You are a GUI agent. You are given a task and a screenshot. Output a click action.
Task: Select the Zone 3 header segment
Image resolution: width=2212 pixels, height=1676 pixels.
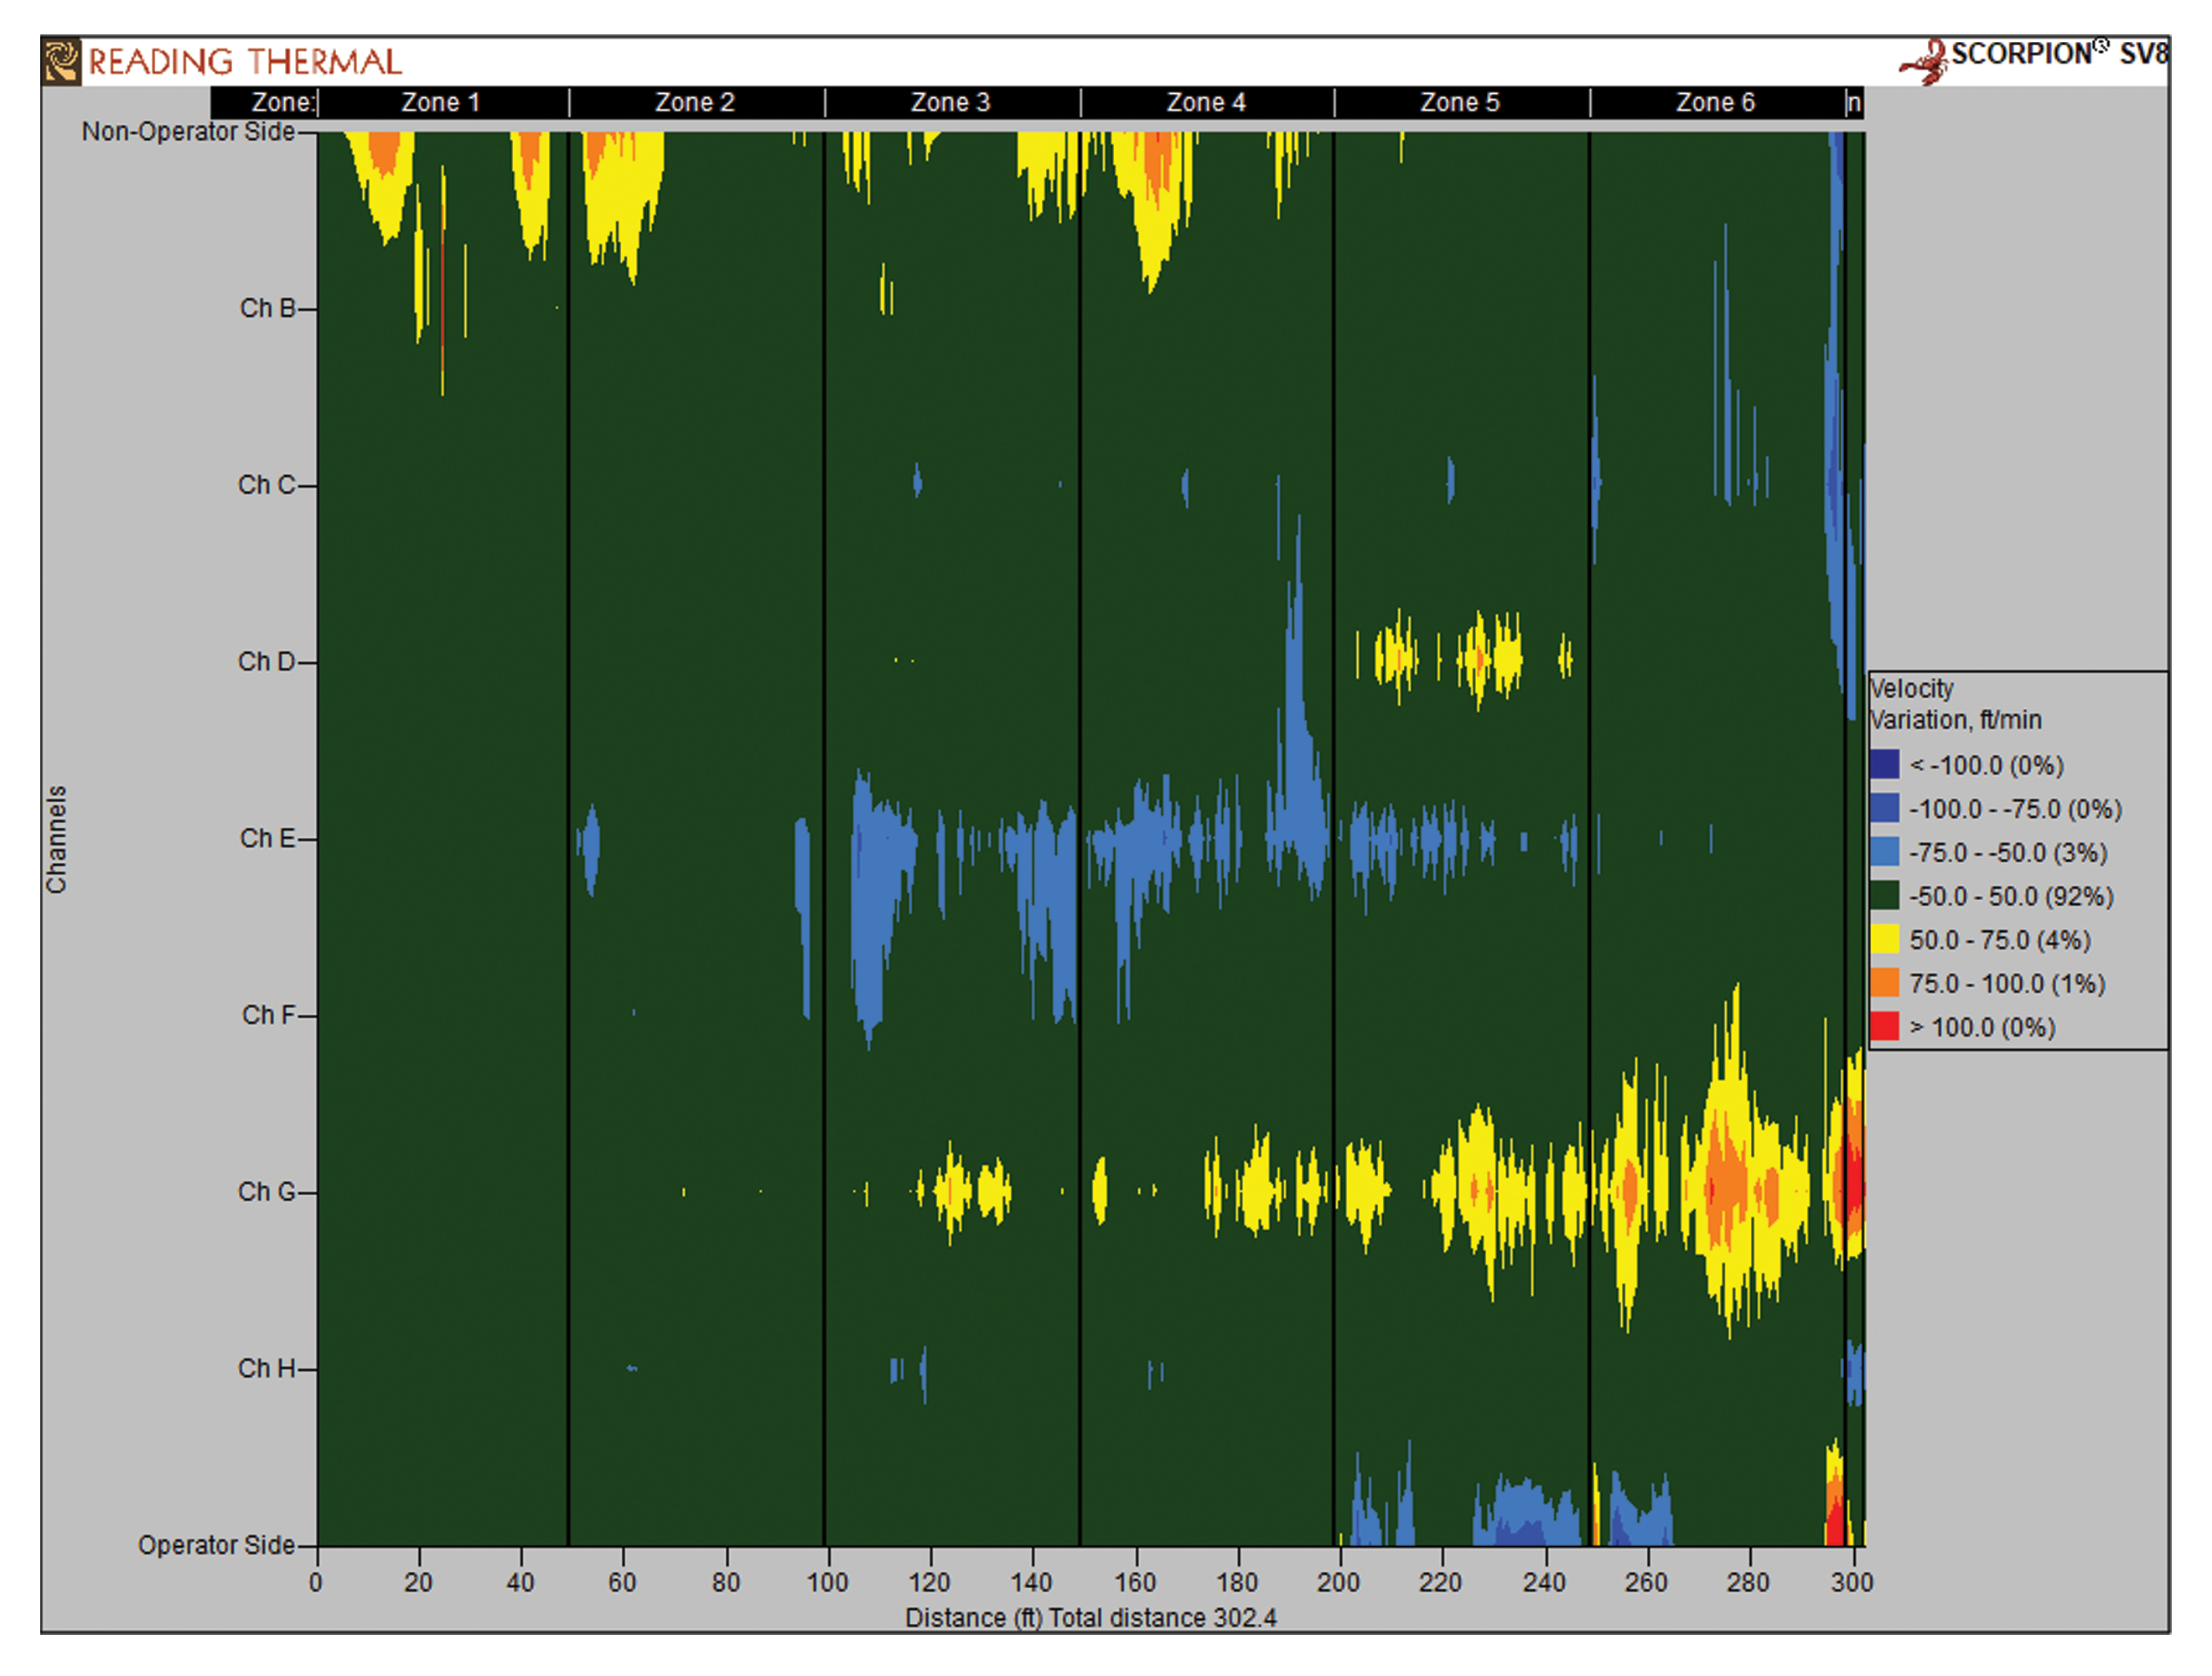pyautogui.click(x=951, y=103)
